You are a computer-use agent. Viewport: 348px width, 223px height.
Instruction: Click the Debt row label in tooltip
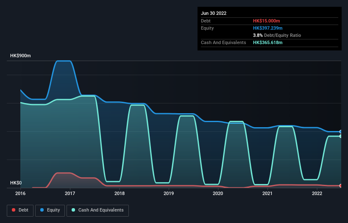pos(206,21)
